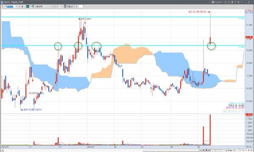
Task: Click the 05/16 date label at bottom right
Action: point(248,147)
